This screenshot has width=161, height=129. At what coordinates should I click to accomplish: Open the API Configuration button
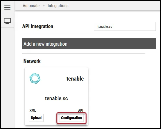[71, 118]
